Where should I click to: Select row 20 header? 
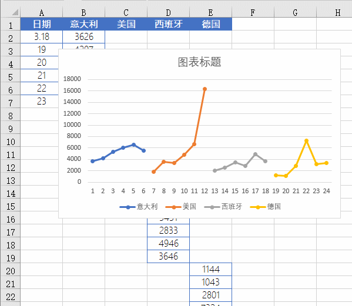tap(11, 271)
